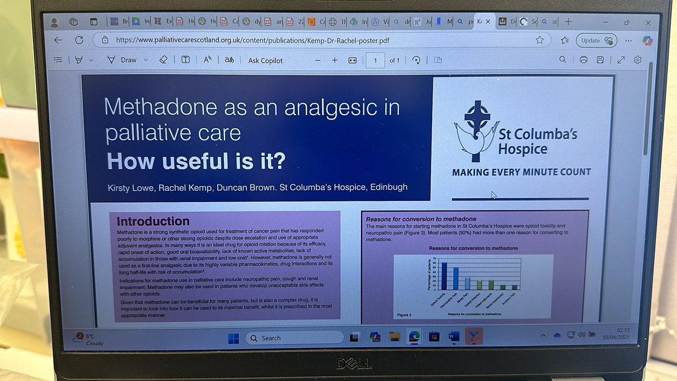The width and height of the screenshot is (677, 381).
Task: Select the Erase tool icon
Action: 164,60
